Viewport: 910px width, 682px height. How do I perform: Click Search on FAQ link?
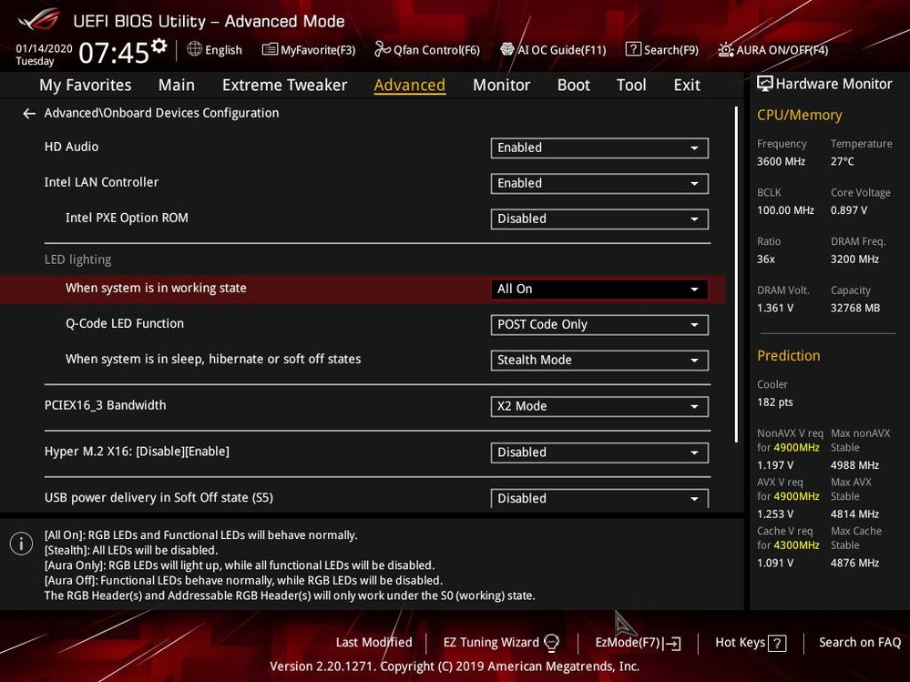pos(860,643)
